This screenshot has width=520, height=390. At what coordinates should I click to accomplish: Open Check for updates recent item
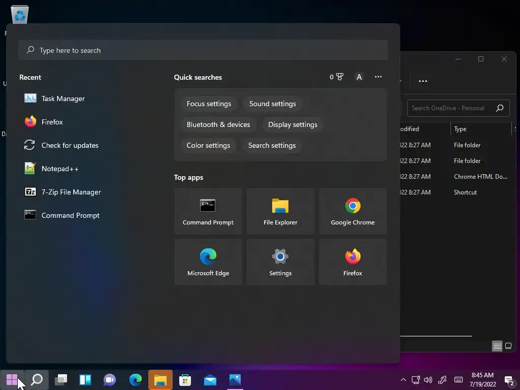(x=61, y=145)
